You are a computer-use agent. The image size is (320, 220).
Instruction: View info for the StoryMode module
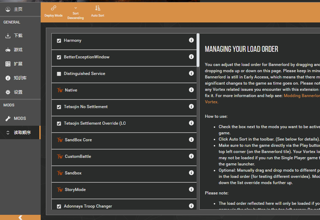point(191,189)
